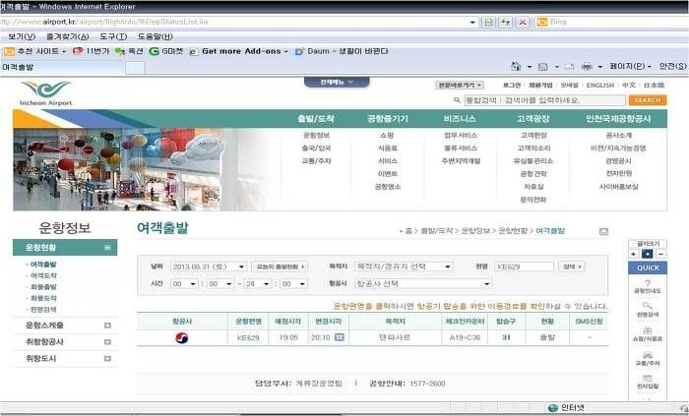Expand the 운항스케줄 sidebar section
Image resolution: width=689 pixels, height=416 pixels.
coord(107,326)
